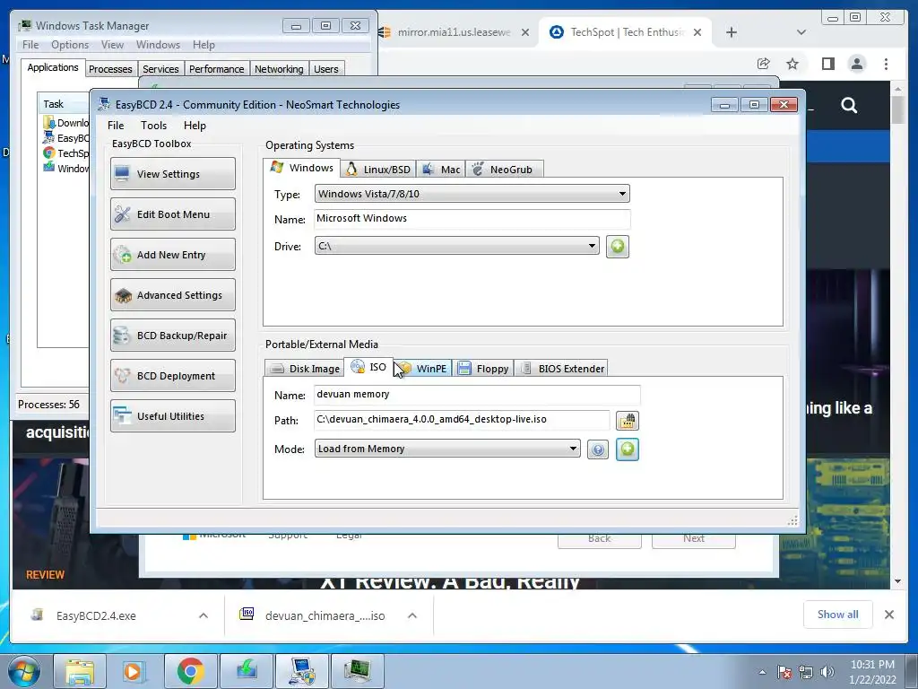Screen dimensions: 918x689
Task: Switch to Task Manager Services tab
Action: [161, 69]
